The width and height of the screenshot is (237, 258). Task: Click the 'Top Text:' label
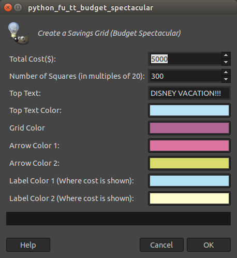25,93
